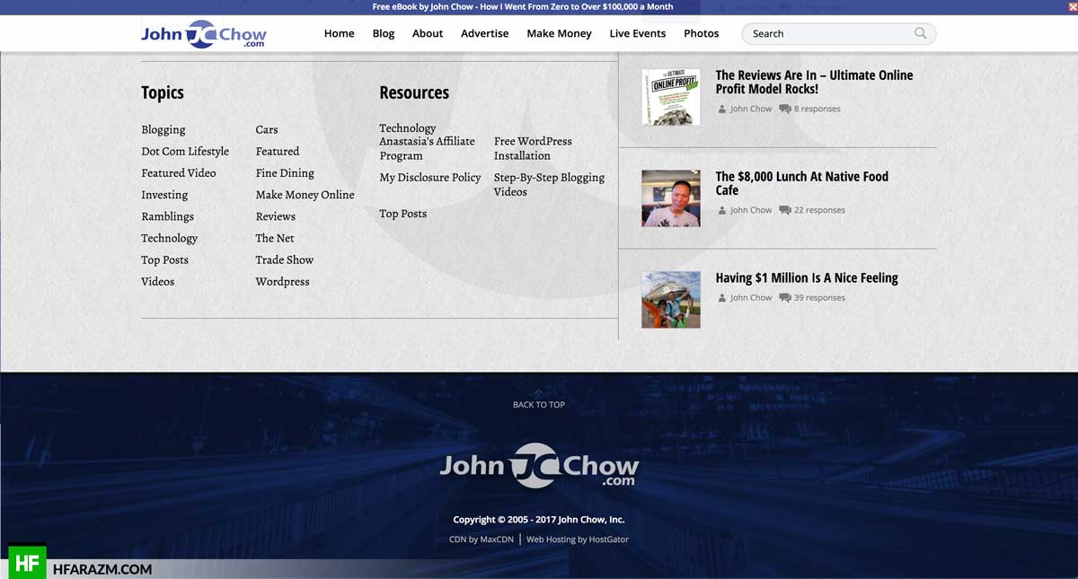Open Ultimate Online Profit Model post title

tap(814, 82)
